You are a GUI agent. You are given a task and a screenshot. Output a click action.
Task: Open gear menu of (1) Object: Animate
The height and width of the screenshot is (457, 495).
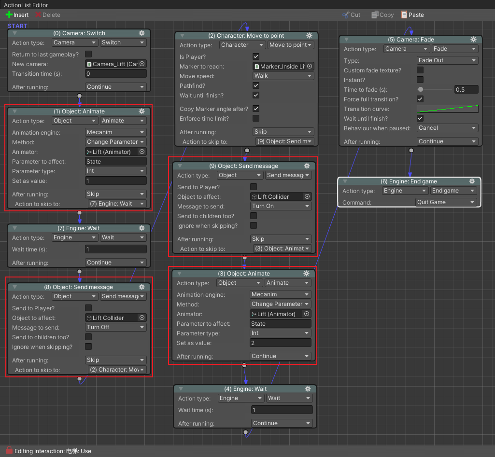pos(142,111)
